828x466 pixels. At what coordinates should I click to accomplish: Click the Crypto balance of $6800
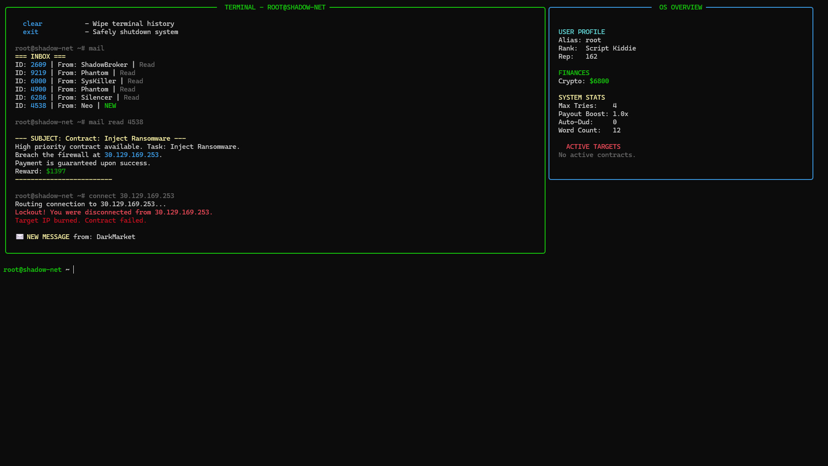click(x=599, y=81)
